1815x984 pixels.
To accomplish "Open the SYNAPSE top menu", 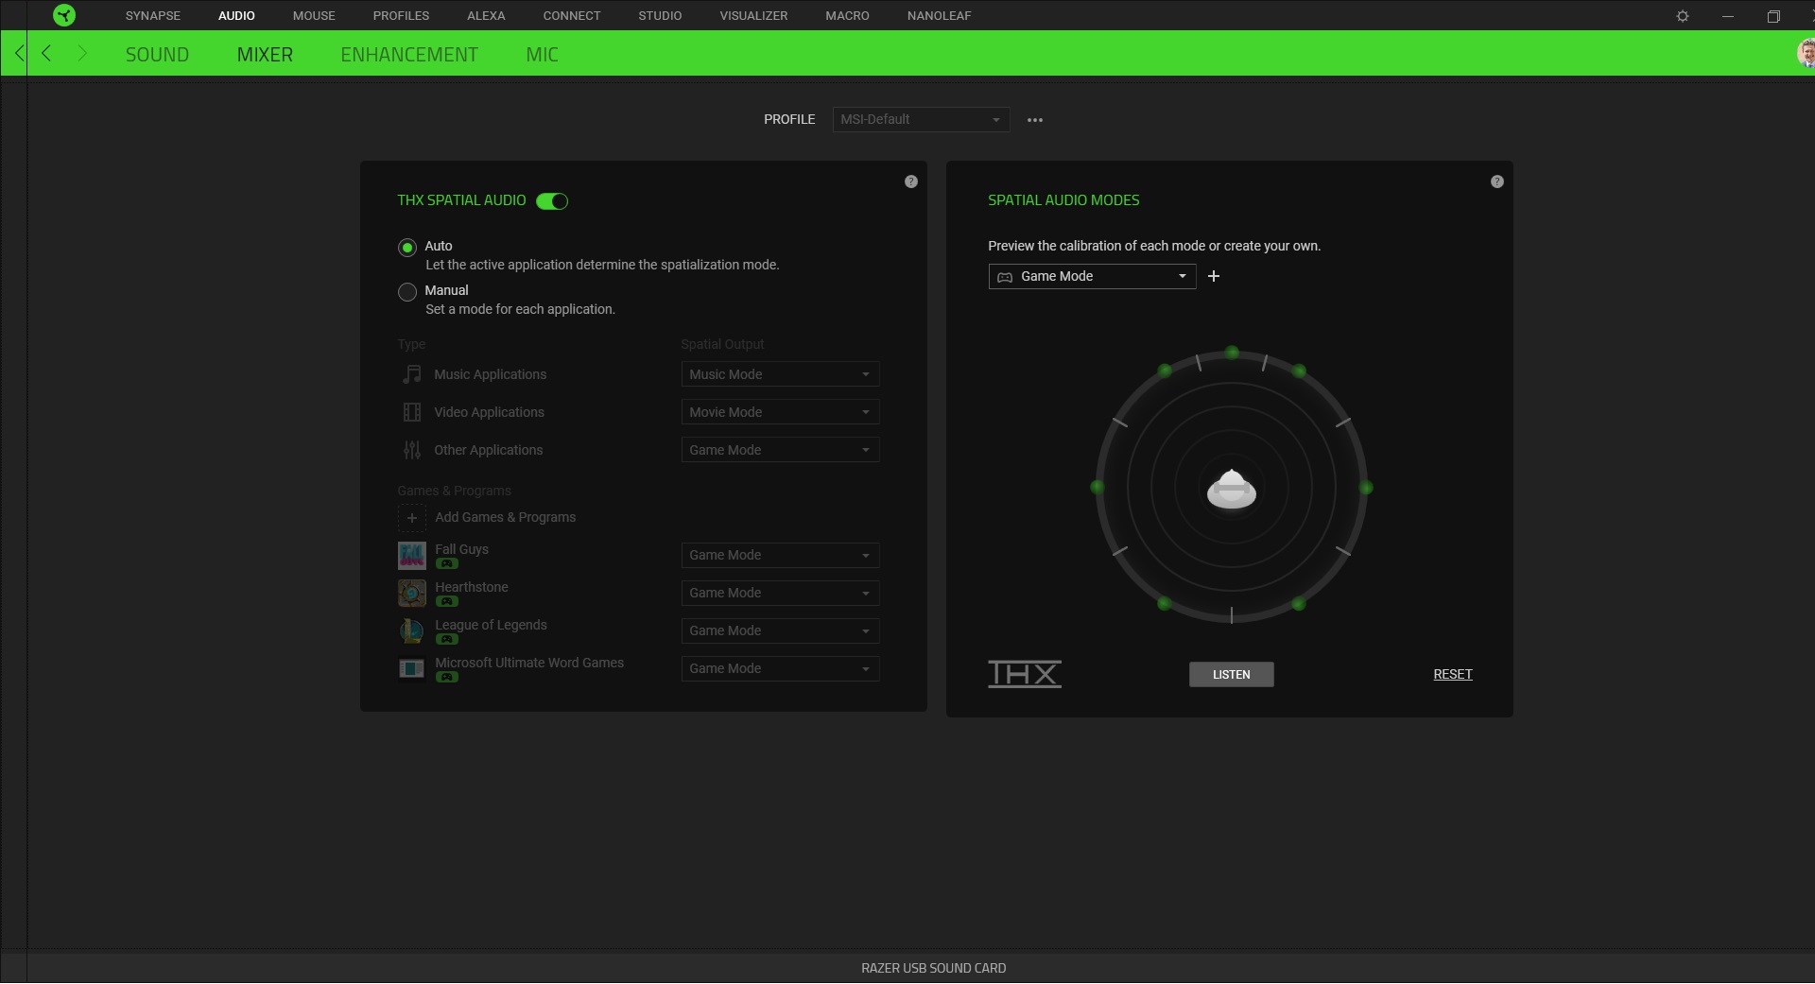I will (153, 16).
